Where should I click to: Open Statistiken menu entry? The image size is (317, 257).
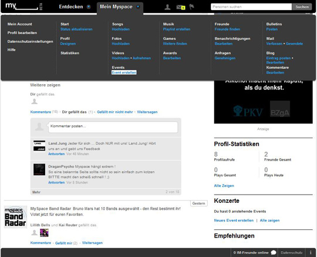[70, 53]
